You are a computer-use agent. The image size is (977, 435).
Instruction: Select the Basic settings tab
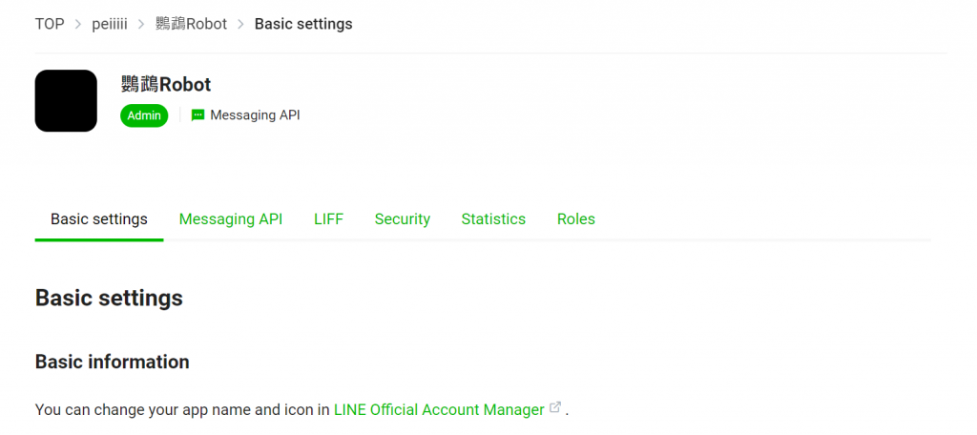(x=99, y=219)
